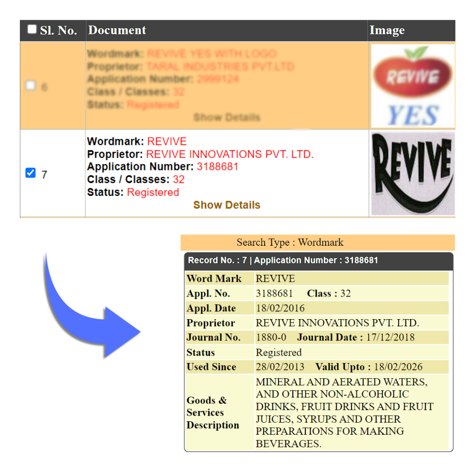Tick the checkbox for row 6
The width and height of the screenshot is (473, 473).
30,85
